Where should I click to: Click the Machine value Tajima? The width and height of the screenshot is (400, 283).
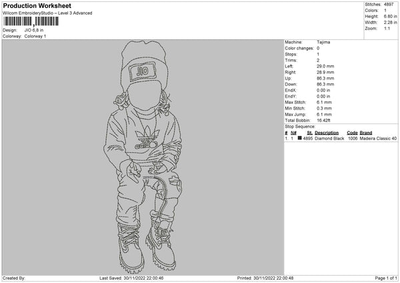(323, 42)
